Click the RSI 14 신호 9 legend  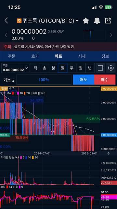[12, 187]
